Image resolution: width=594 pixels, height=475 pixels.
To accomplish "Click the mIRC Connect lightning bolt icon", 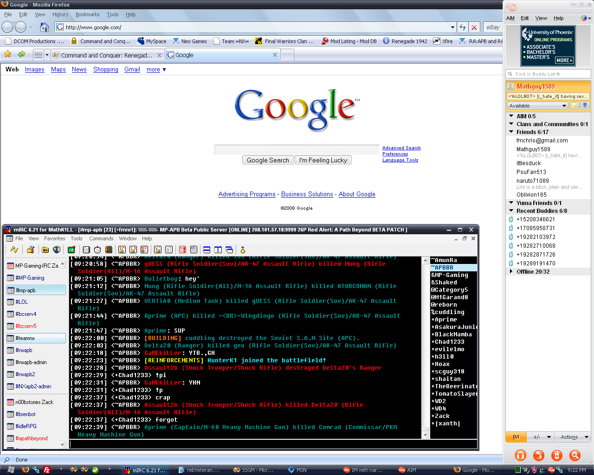I will pyautogui.click(x=14, y=250).
